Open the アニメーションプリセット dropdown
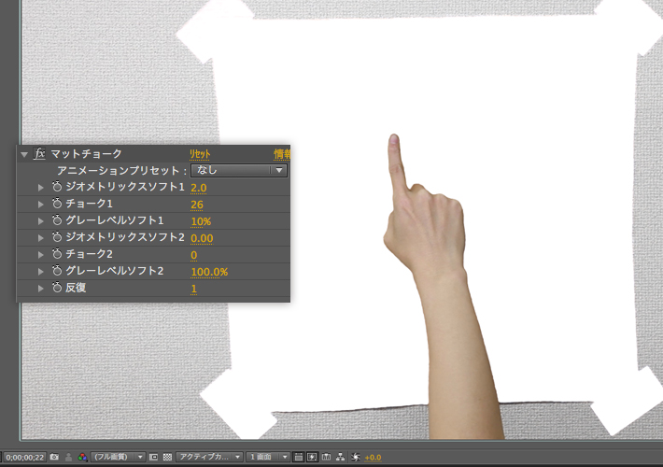Viewport: 663px width, 467px height. (239, 170)
